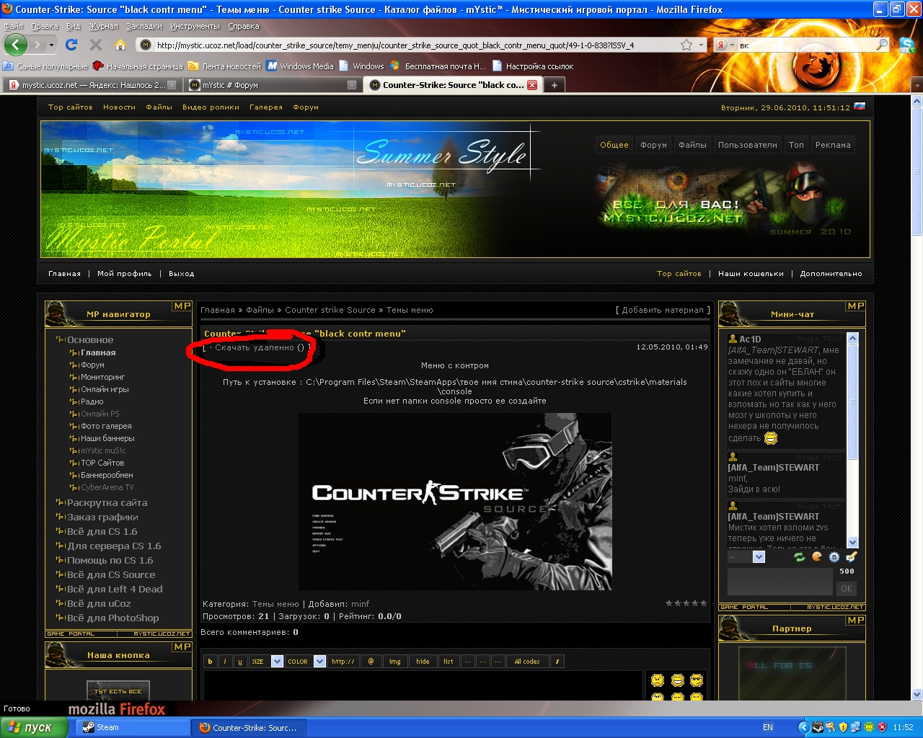923x738 pixels.
Task: Bookmark this page with the star icon
Action: coord(686,45)
